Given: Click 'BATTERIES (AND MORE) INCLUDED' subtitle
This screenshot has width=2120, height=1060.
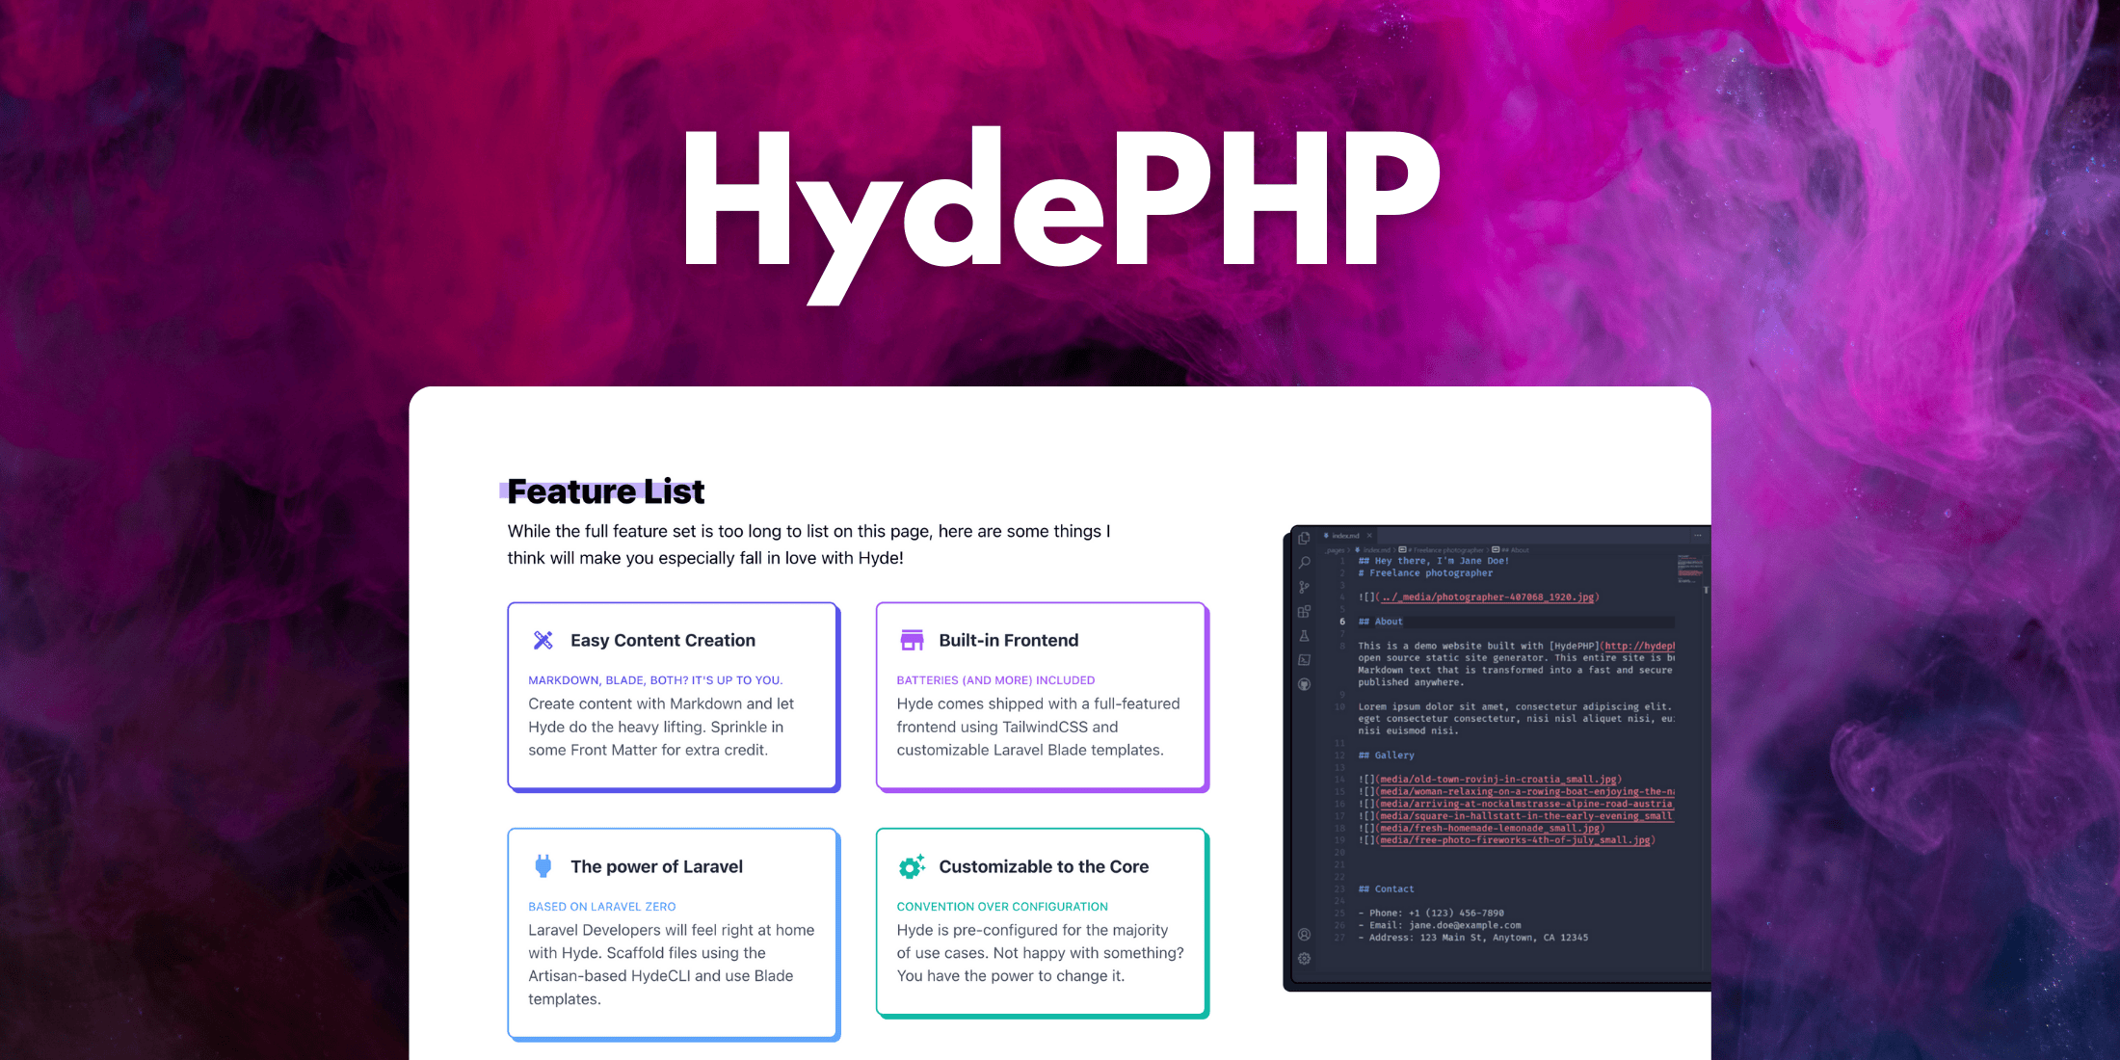Looking at the screenshot, I should [x=995, y=680].
